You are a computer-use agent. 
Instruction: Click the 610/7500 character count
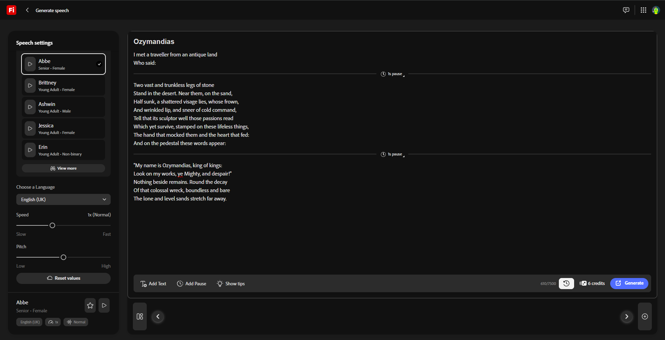coord(548,284)
